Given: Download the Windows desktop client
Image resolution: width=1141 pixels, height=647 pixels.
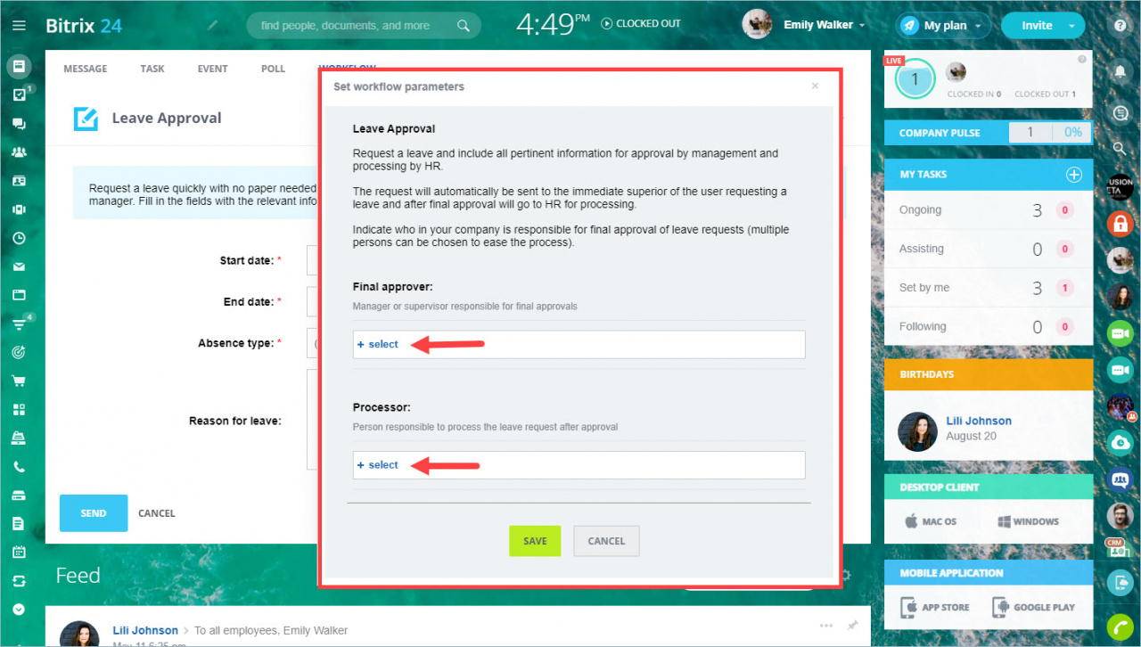Looking at the screenshot, I should 1028,521.
